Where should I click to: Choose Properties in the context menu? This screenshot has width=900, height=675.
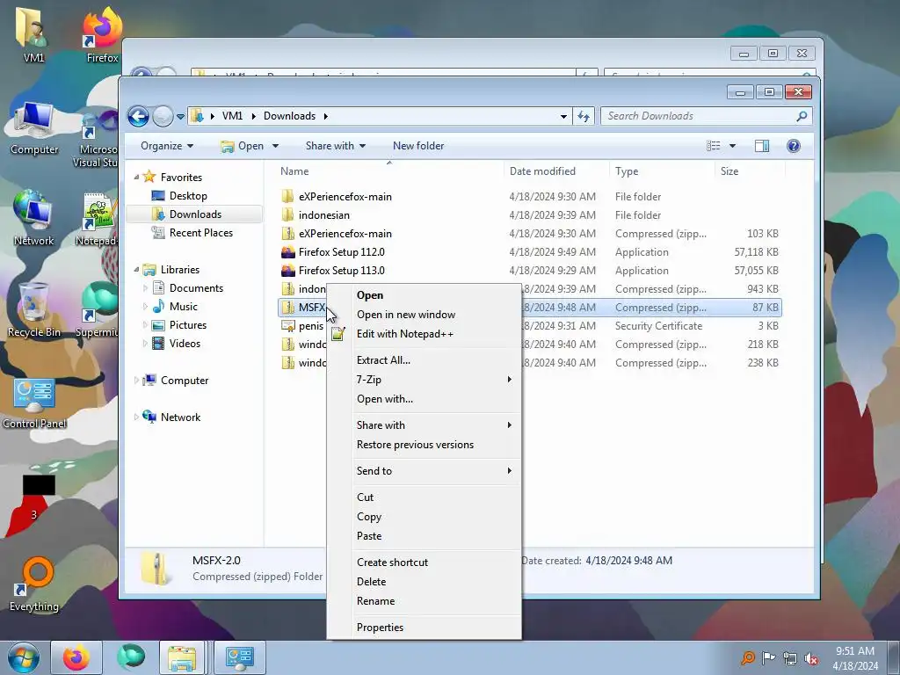coord(425,628)
